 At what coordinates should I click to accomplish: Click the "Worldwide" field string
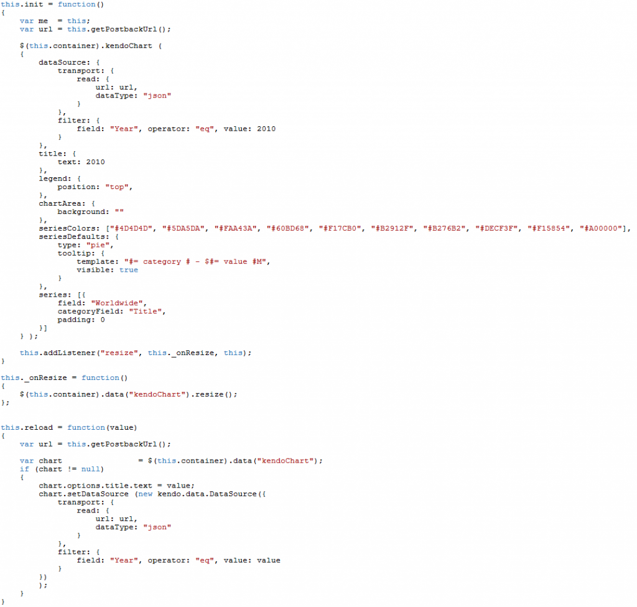pyautogui.click(x=117, y=303)
